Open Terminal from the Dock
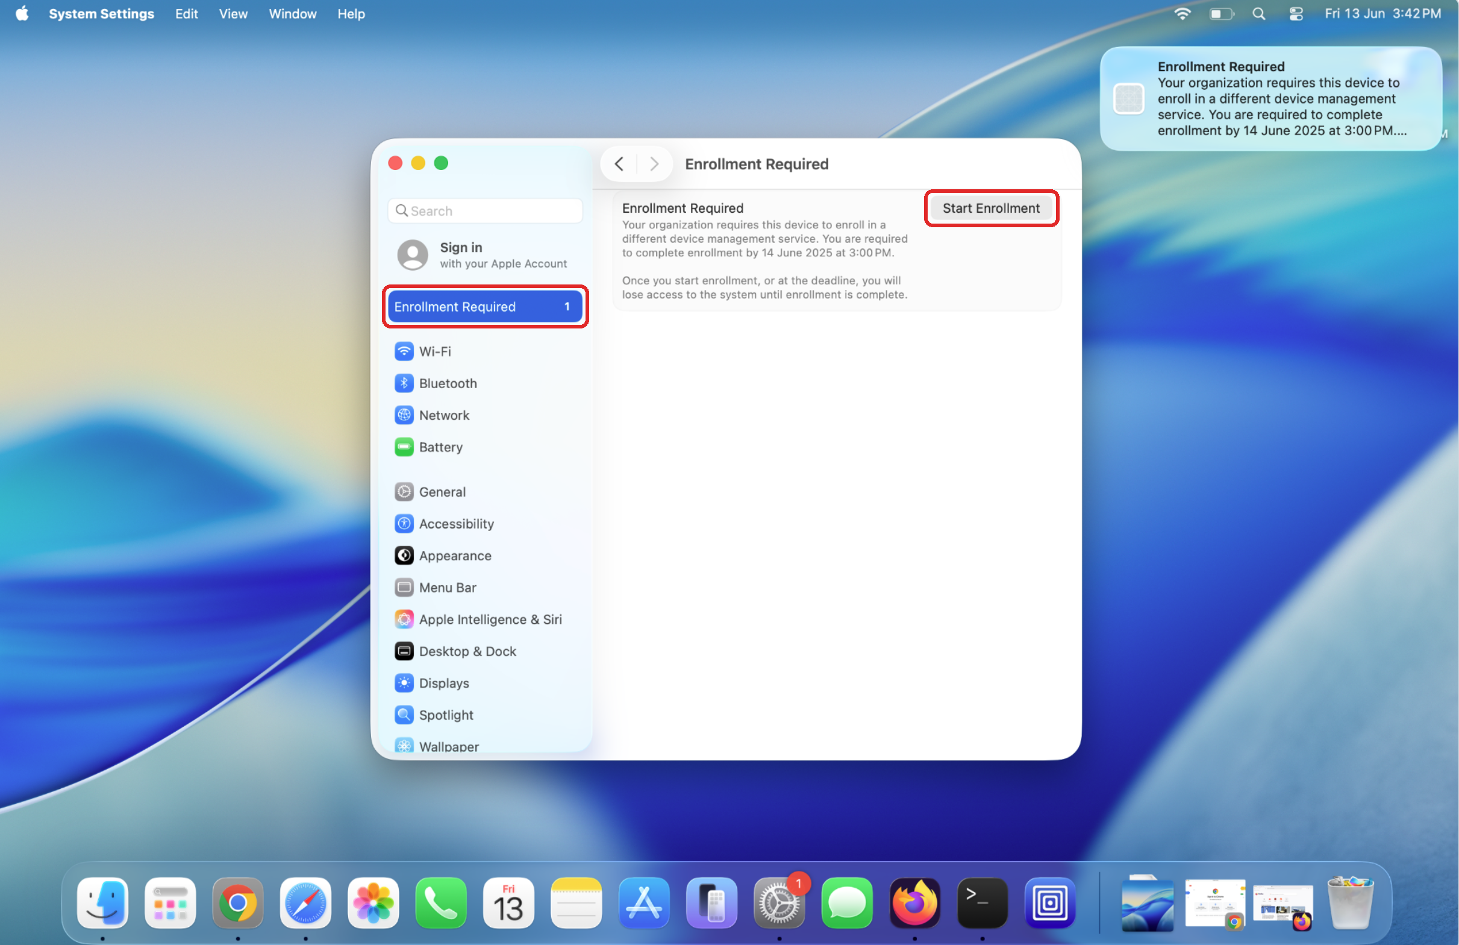 982,903
